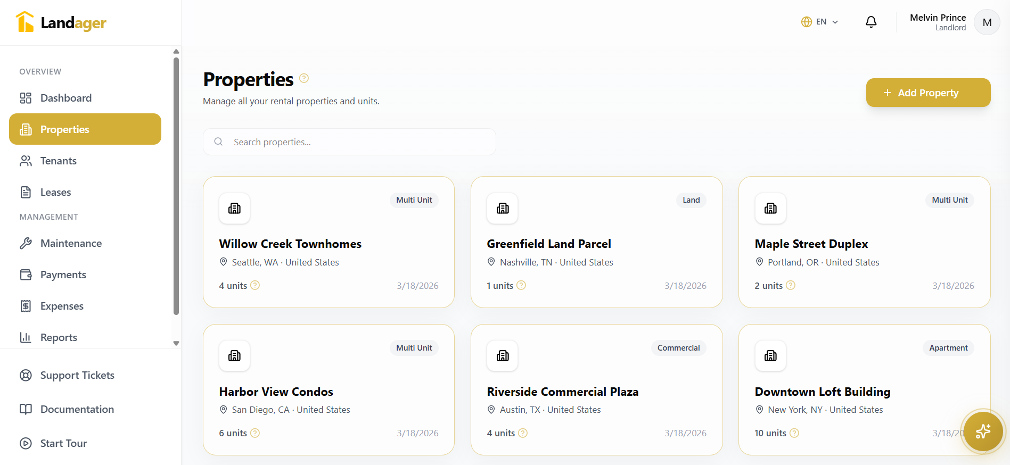Click the Willow Creek Townhomes building icon
The height and width of the screenshot is (465, 1010).
coord(234,209)
